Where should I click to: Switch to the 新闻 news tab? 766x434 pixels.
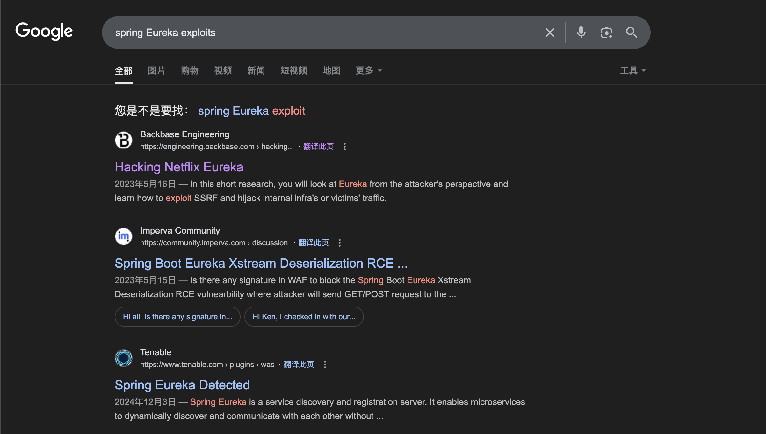tap(256, 70)
